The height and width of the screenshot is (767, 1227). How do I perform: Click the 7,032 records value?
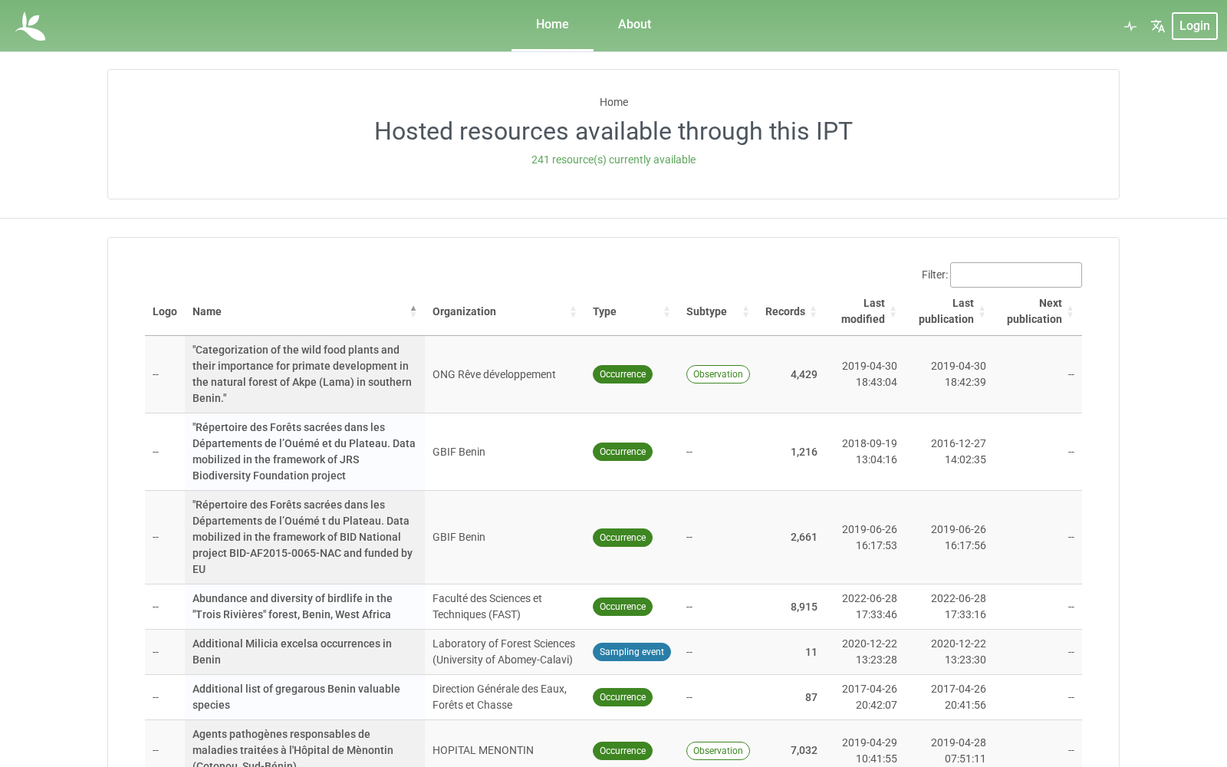coord(804,750)
